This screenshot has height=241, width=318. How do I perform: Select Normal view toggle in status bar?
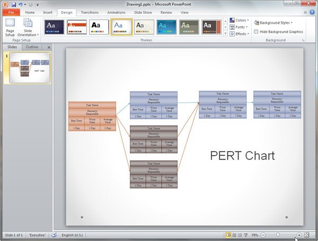click(x=228, y=235)
